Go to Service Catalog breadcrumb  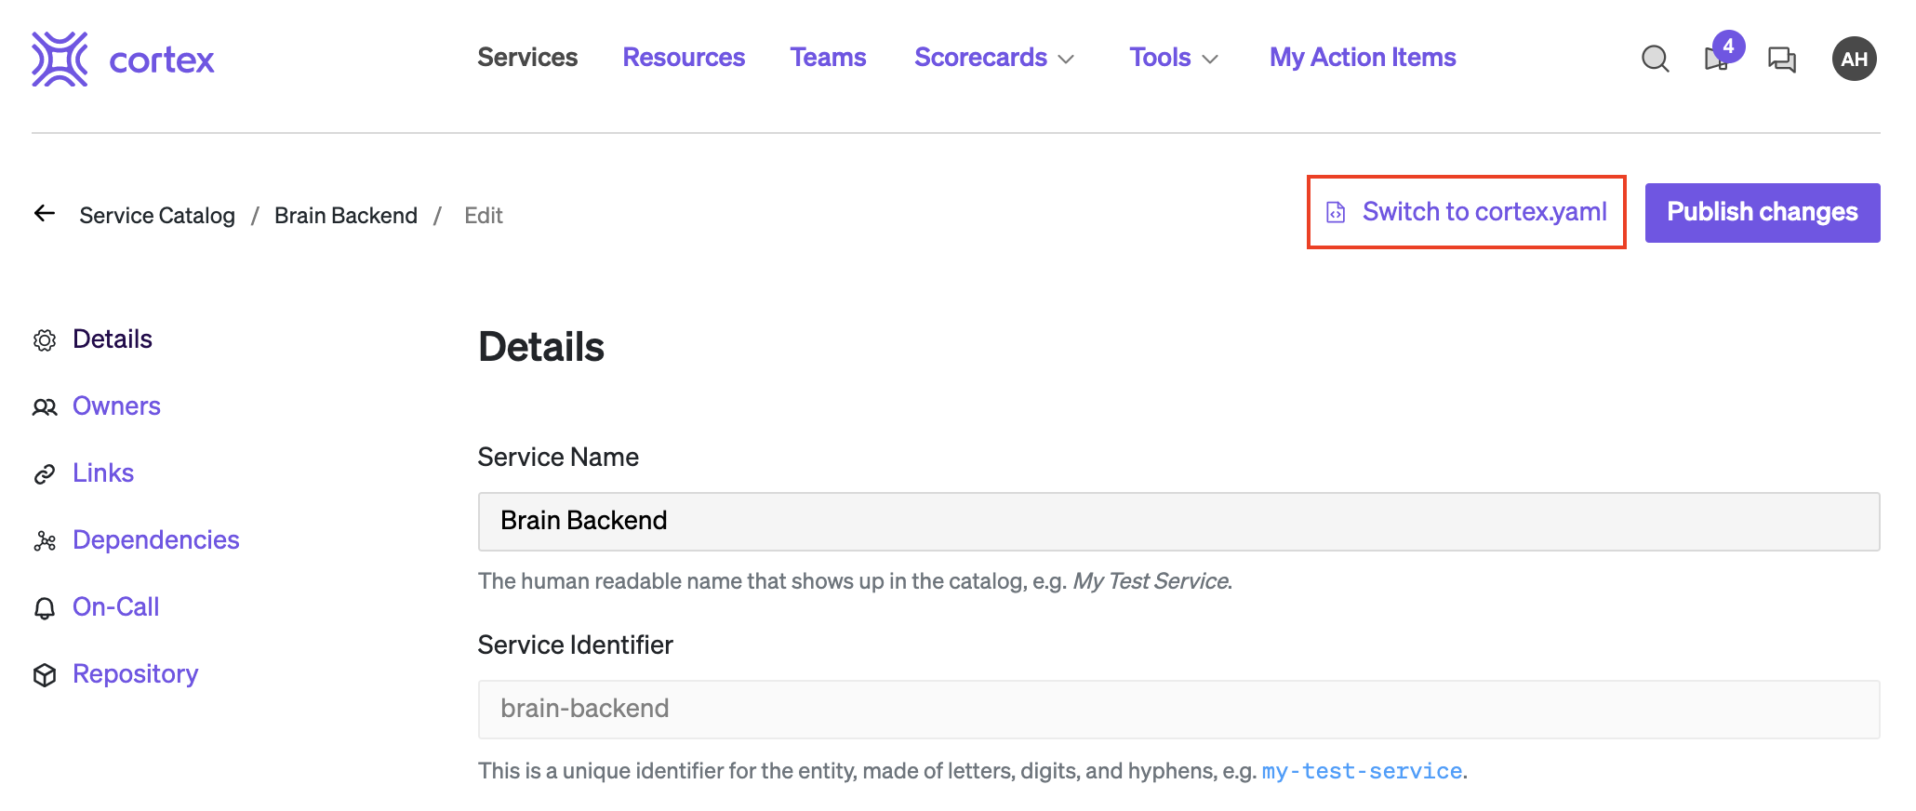(157, 216)
